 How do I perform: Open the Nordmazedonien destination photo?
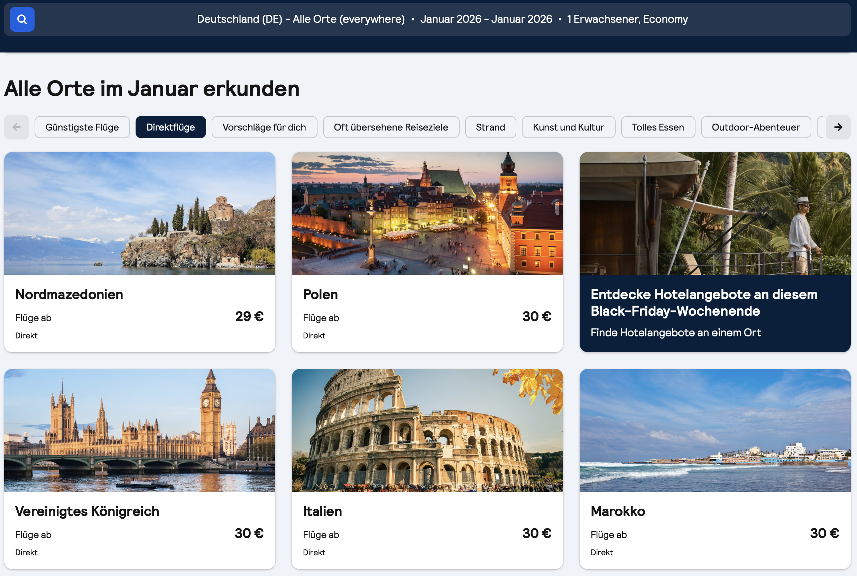click(x=139, y=213)
